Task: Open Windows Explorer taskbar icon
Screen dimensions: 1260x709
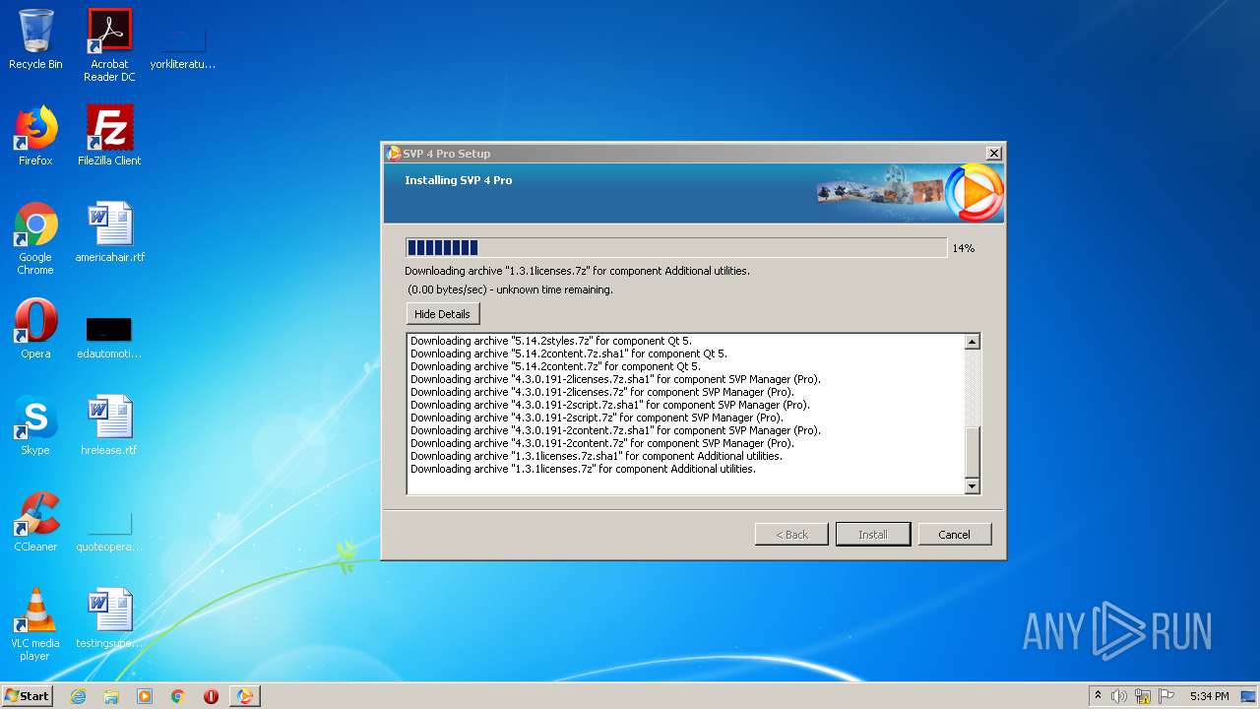Action: pos(111,696)
